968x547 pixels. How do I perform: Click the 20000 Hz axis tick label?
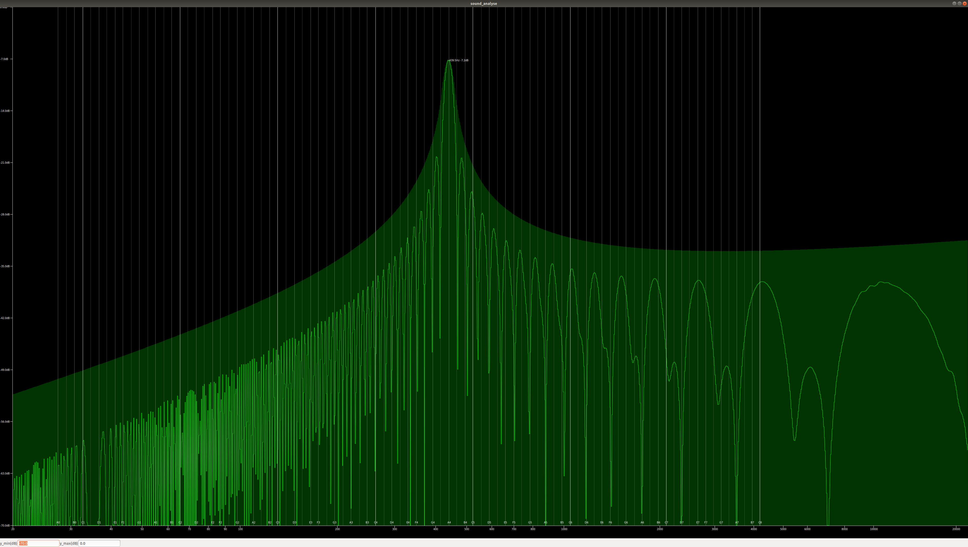pos(956,529)
